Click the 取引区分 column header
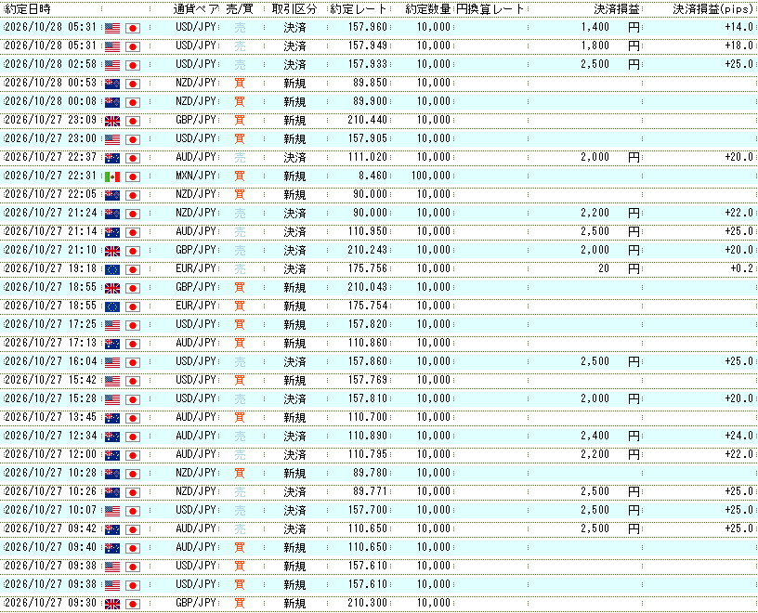 [x=294, y=9]
